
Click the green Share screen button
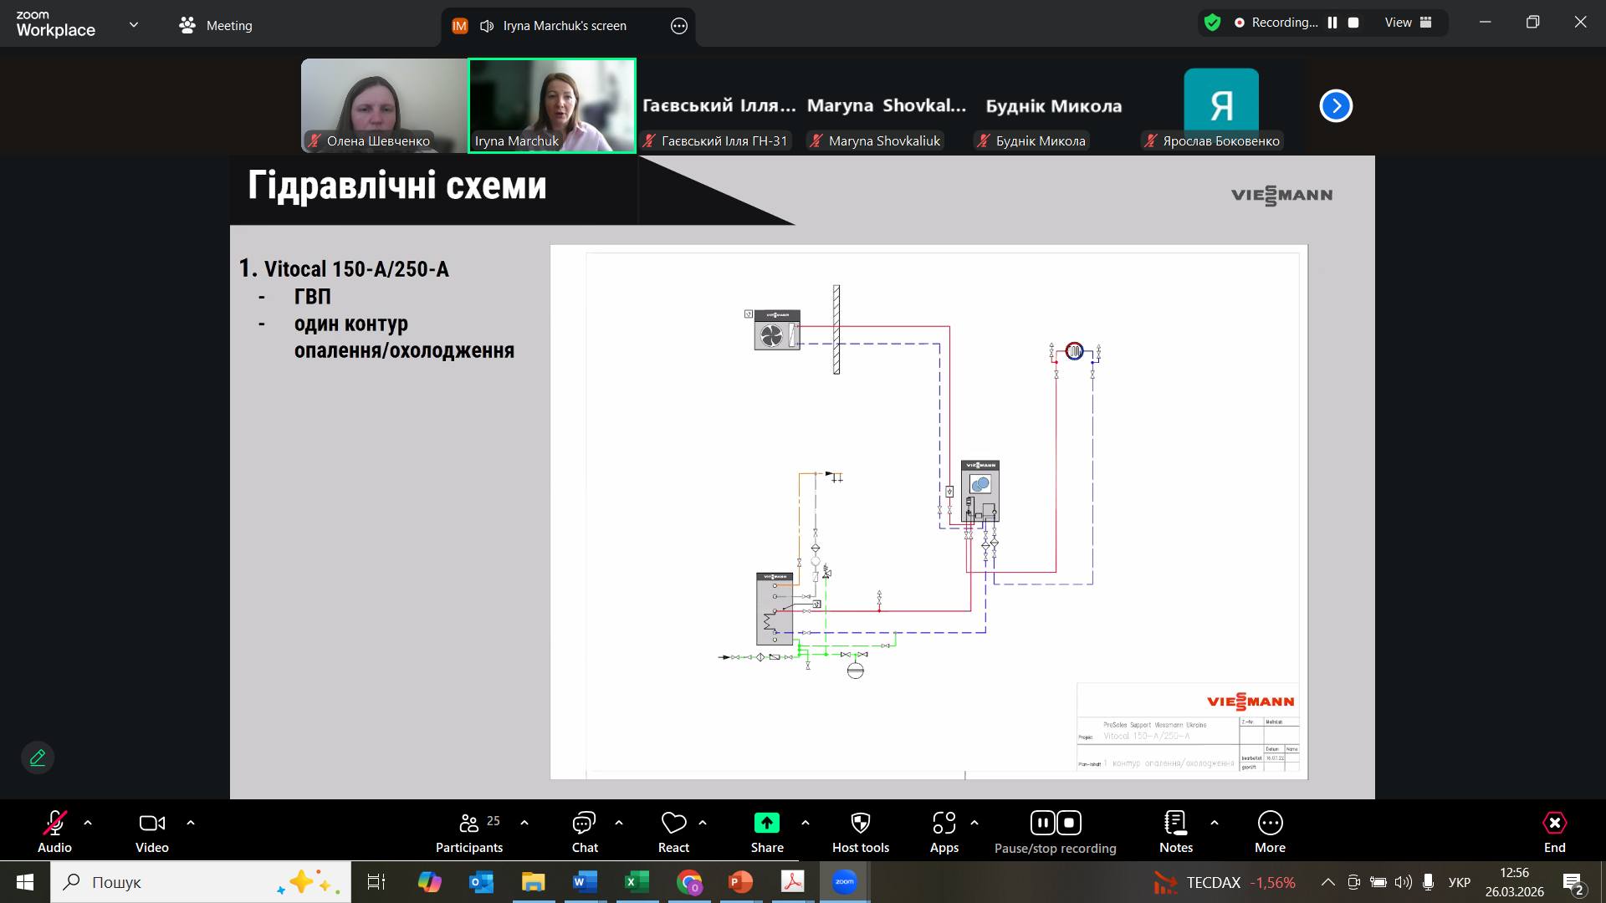[x=766, y=824]
